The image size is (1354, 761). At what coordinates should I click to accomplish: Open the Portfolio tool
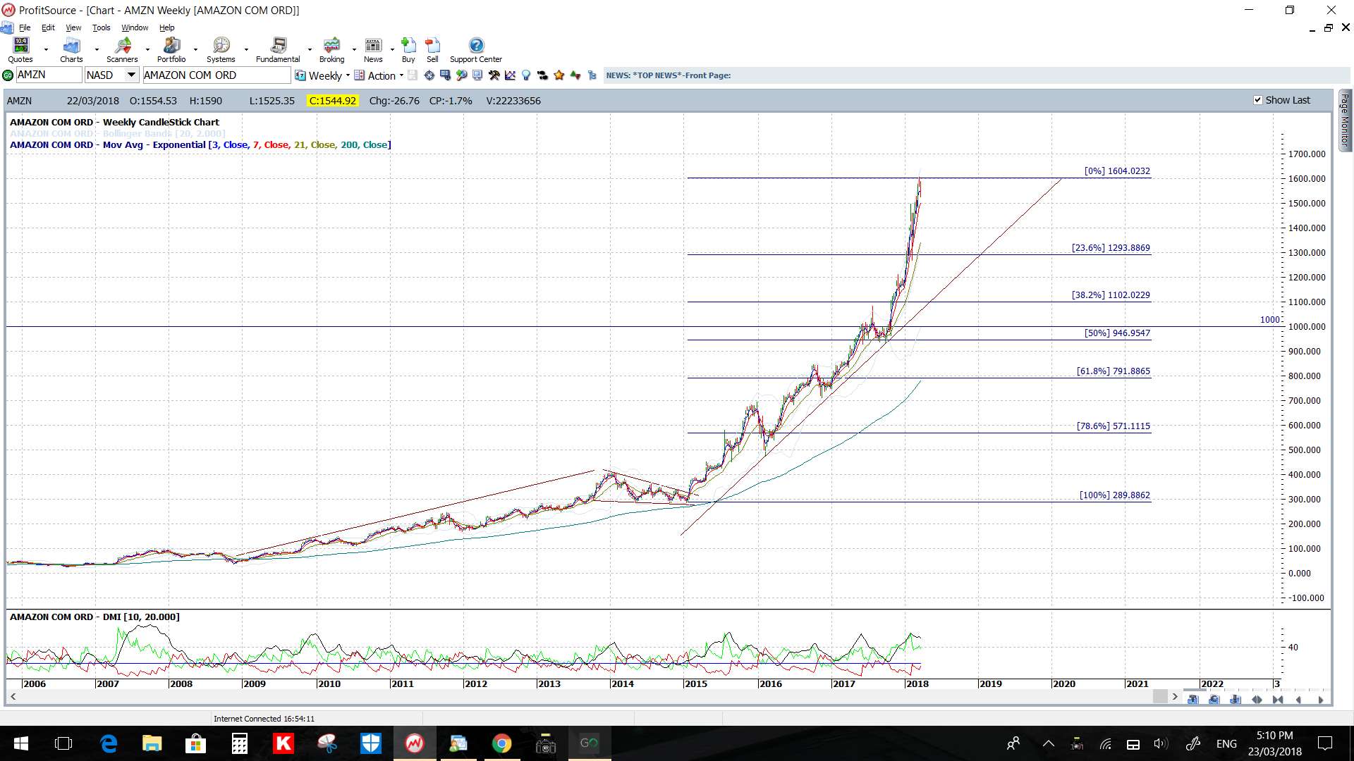(171, 50)
